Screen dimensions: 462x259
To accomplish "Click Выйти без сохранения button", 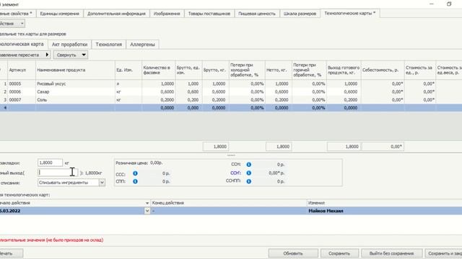I will point(391,253).
